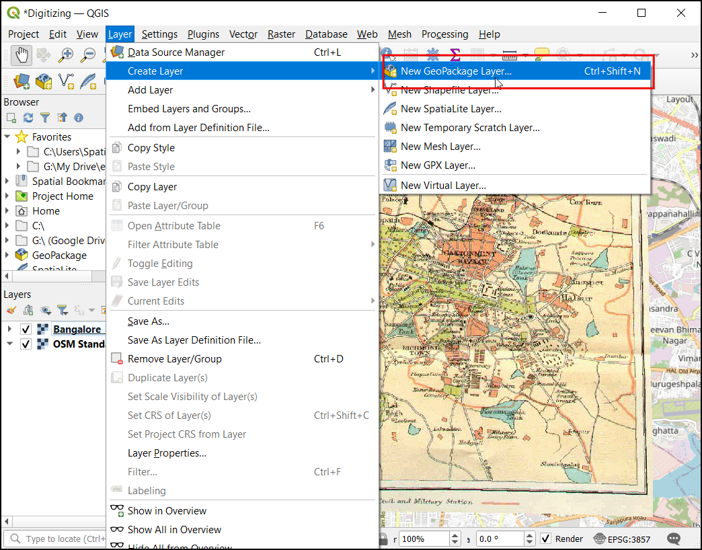Choose New GeoPackage Layer from submenu
This screenshot has width=702, height=550.
pyautogui.click(x=515, y=71)
